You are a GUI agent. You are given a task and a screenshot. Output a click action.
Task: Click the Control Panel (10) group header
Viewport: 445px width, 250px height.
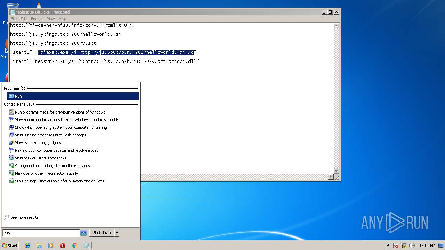coord(19,104)
